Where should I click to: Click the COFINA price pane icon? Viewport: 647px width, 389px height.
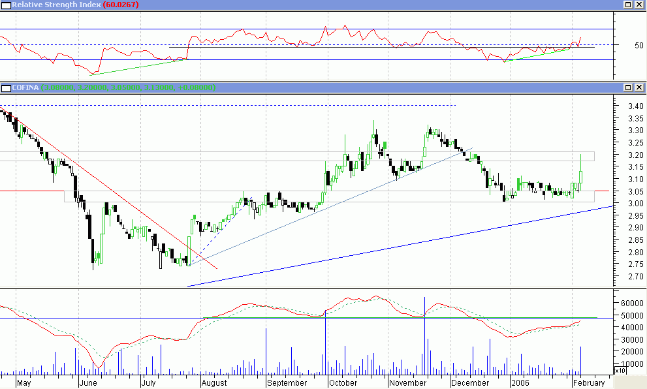[x=6, y=87]
